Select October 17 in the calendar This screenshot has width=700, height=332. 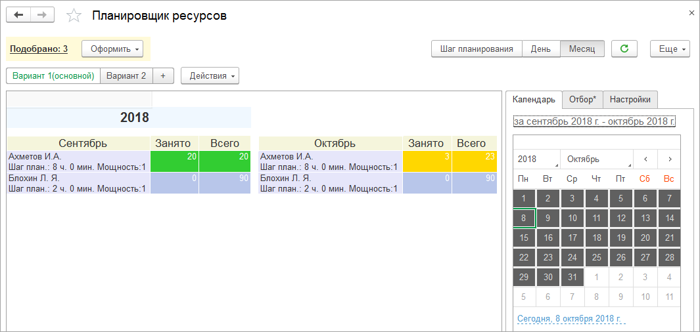[x=572, y=238]
